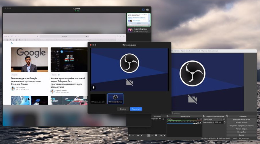Click Выход in OBS controls
Screen dimensions: 260x144
241,135
